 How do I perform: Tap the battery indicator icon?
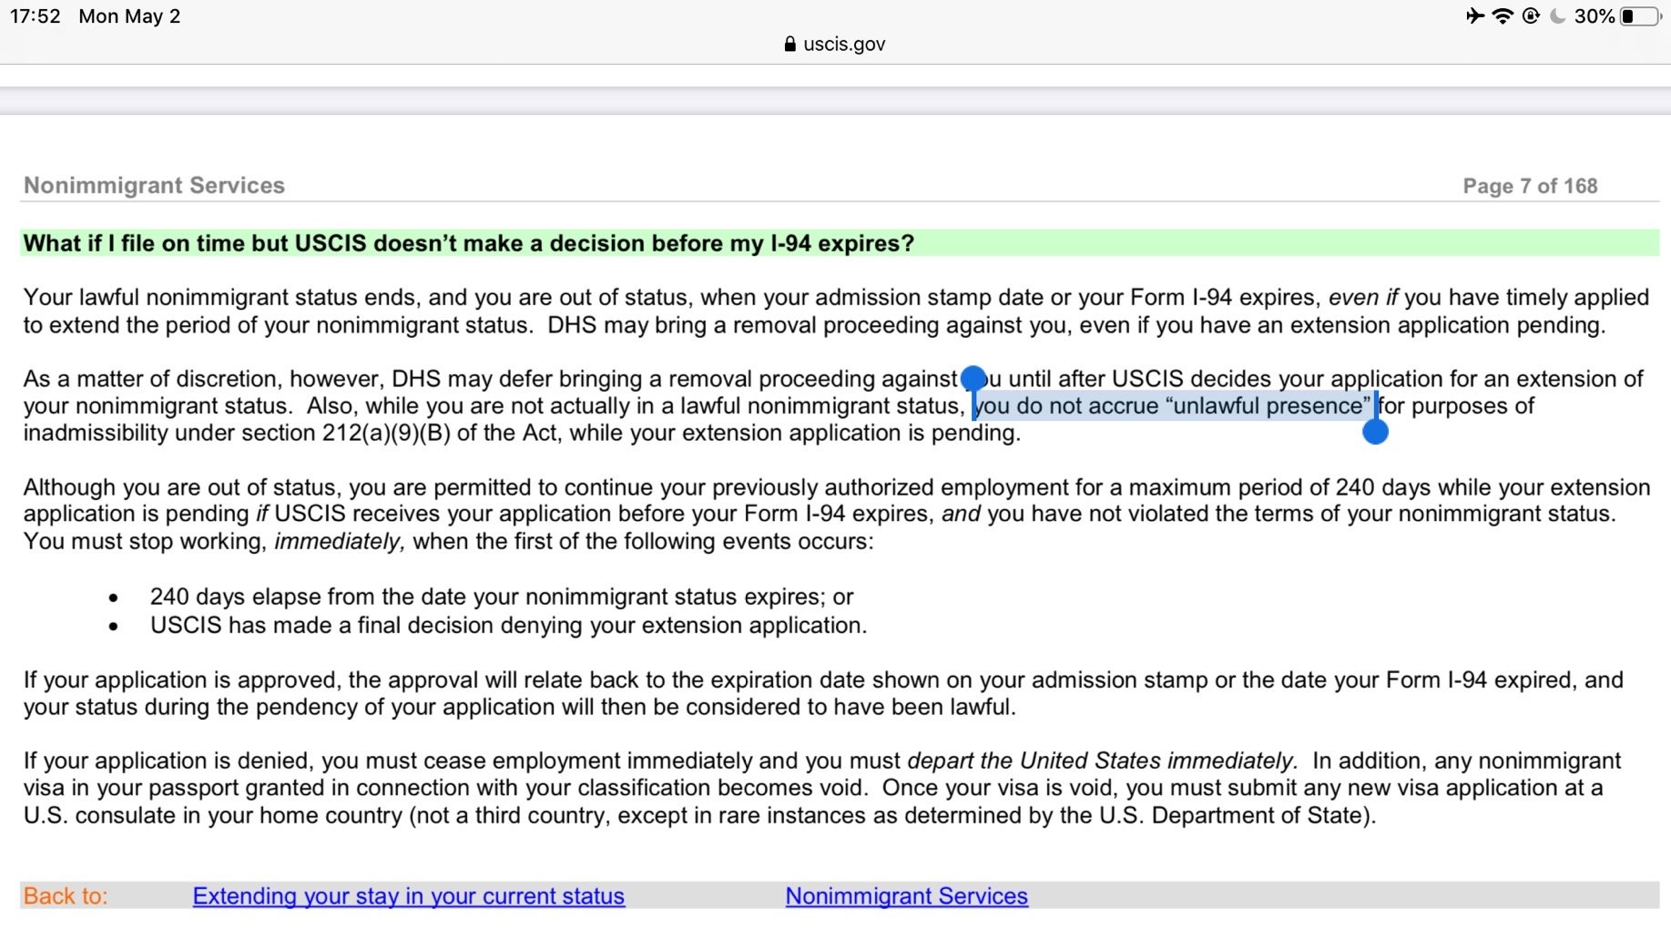1641,16
